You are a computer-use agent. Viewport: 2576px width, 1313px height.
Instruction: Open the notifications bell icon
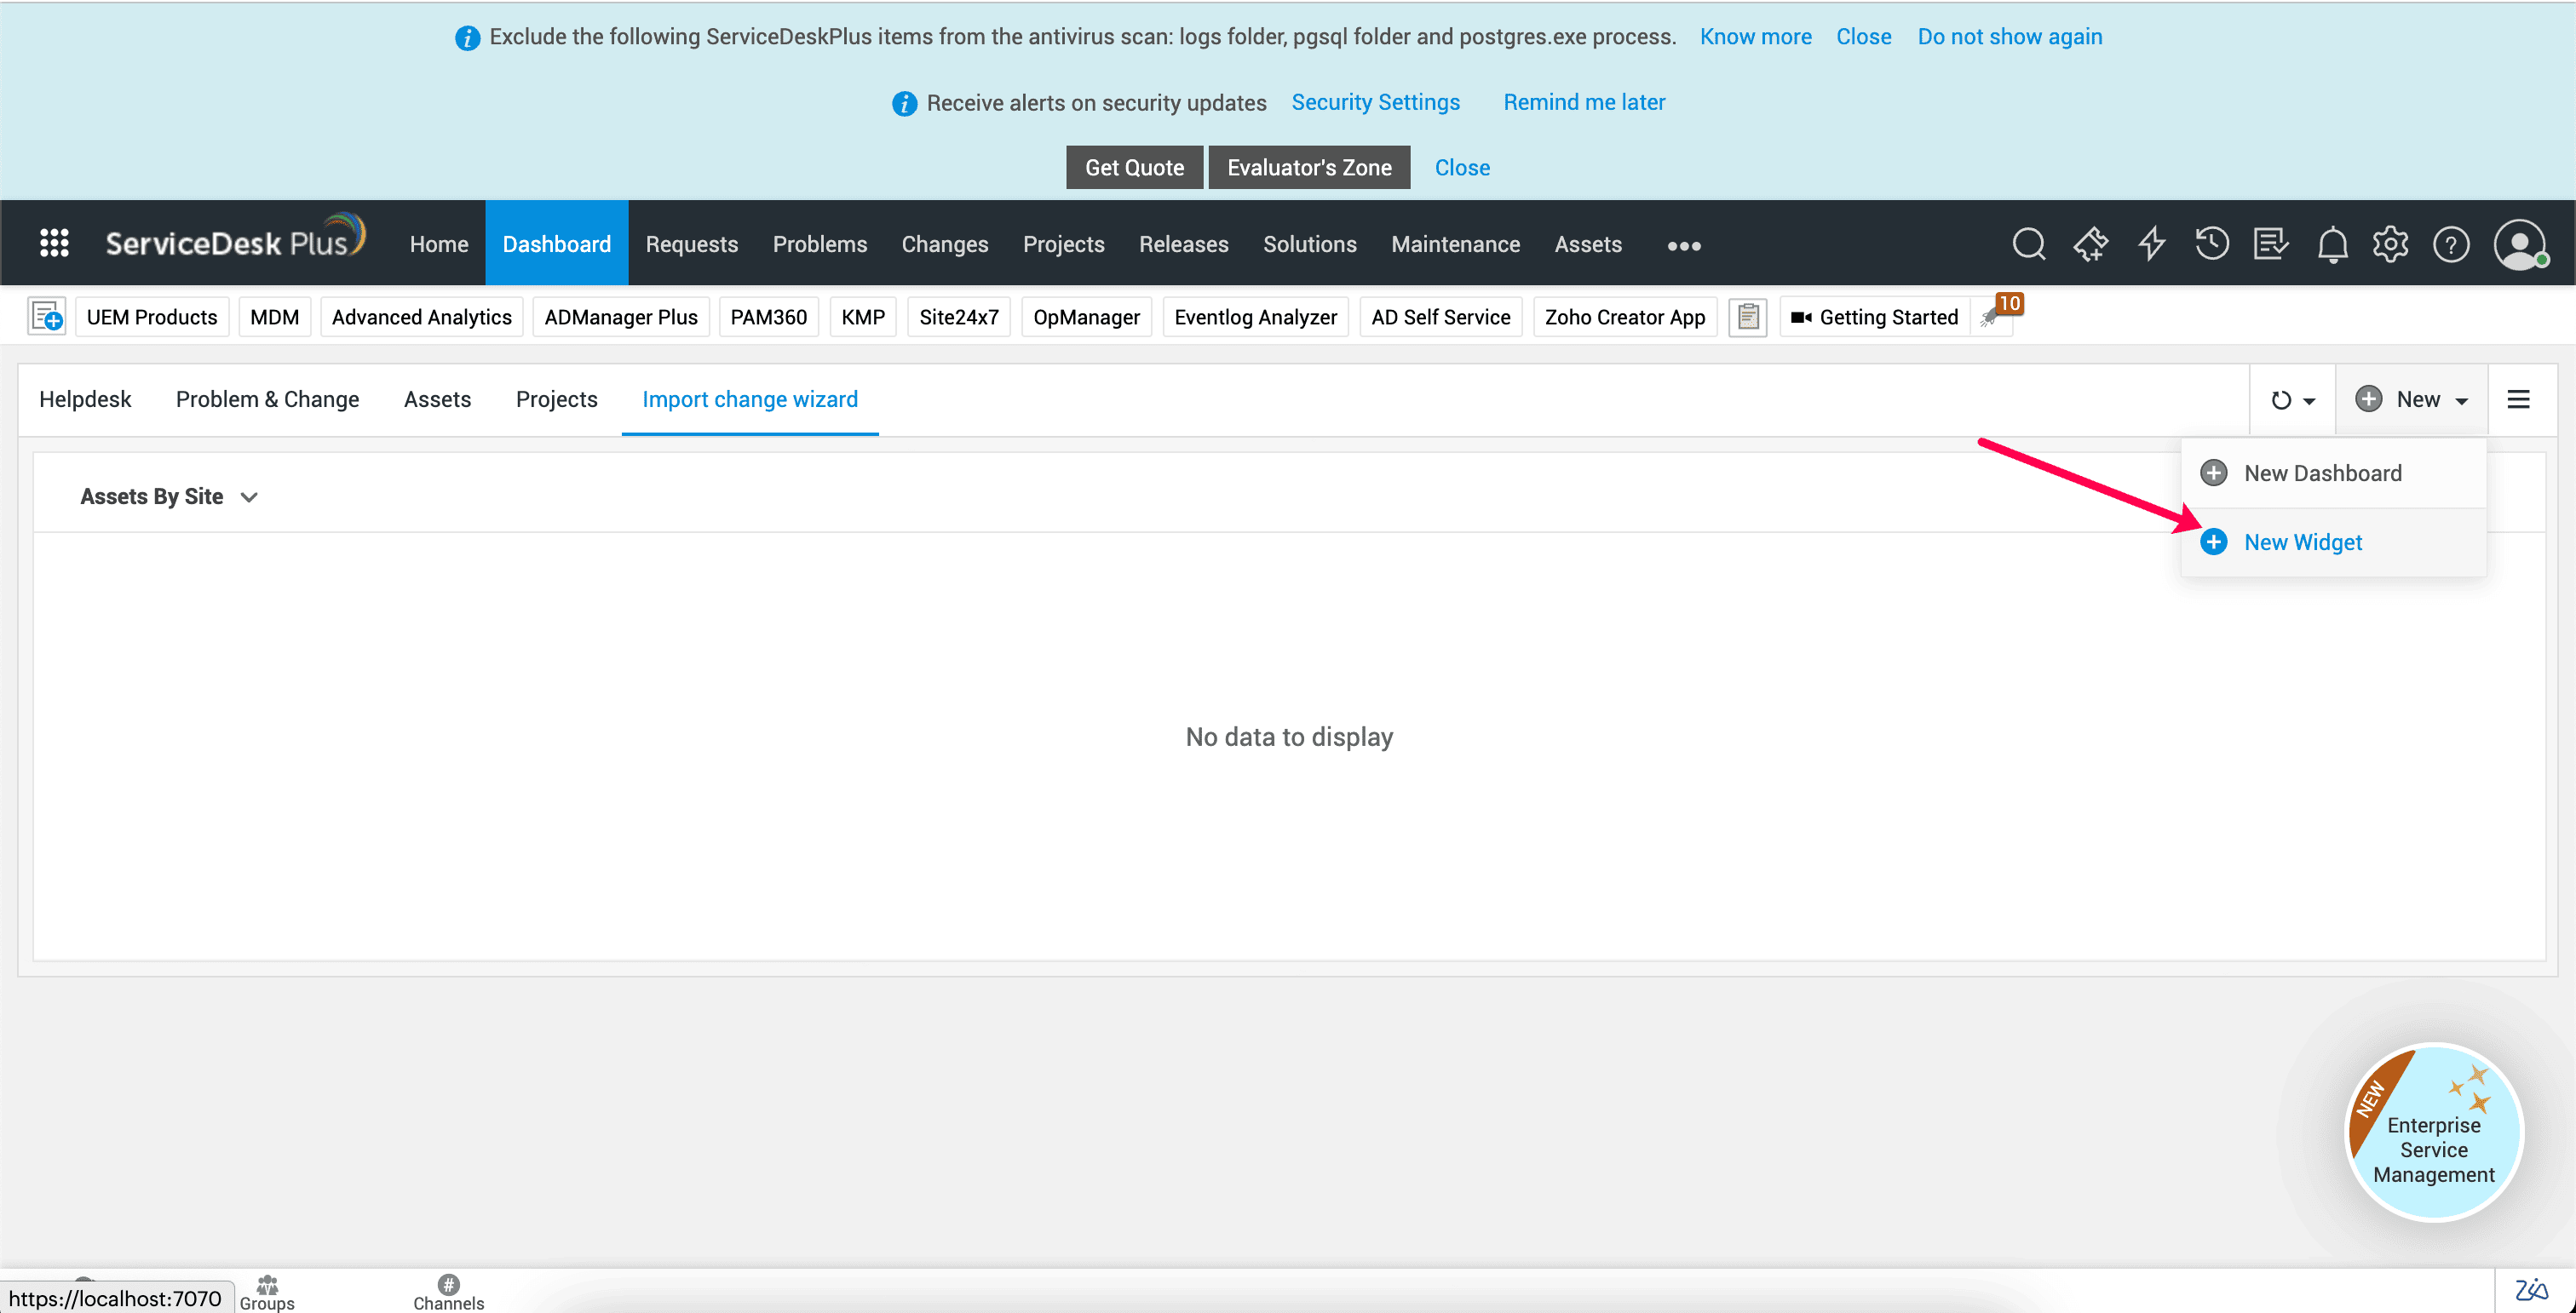2332,244
